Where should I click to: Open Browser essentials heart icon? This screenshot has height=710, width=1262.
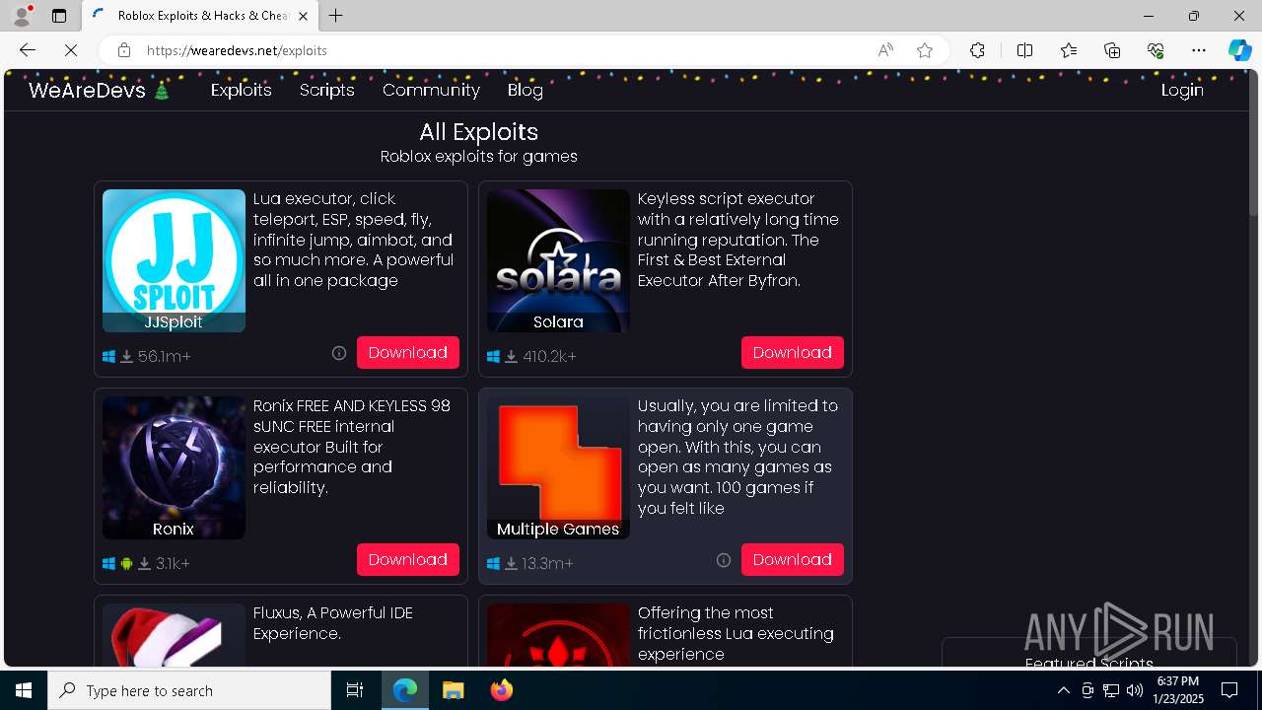pos(1156,50)
